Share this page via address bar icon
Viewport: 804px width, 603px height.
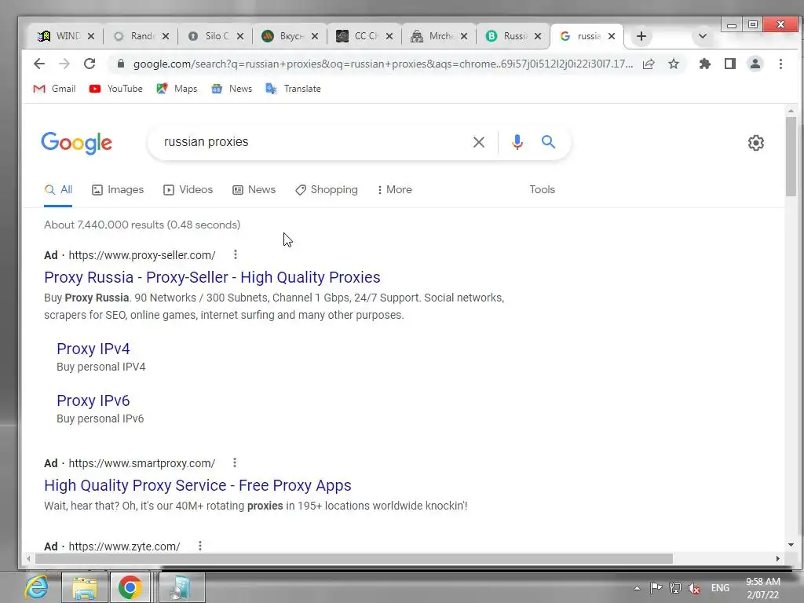point(649,64)
